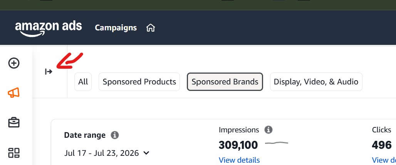Open View details under Impressions

coord(239,160)
